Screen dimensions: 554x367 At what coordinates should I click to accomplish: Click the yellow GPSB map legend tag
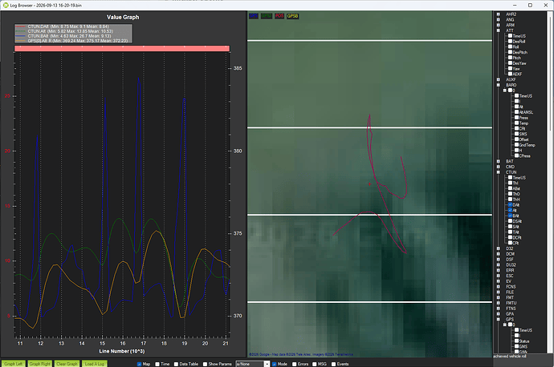coord(292,16)
